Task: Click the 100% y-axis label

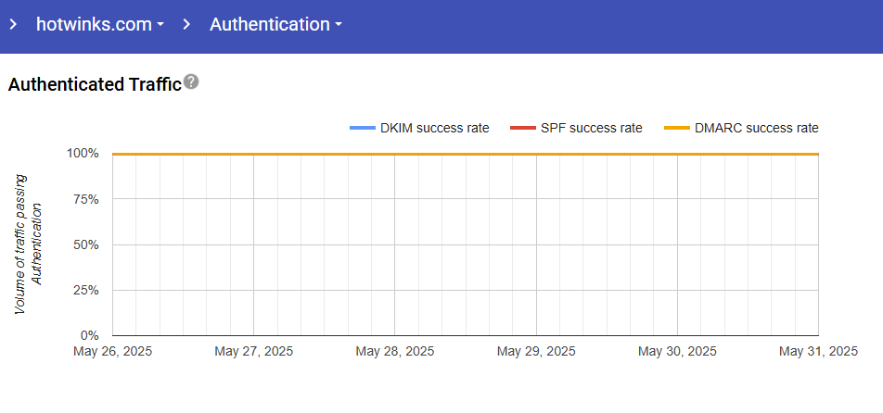Action: pyautogui.click(x=83, y=154)
